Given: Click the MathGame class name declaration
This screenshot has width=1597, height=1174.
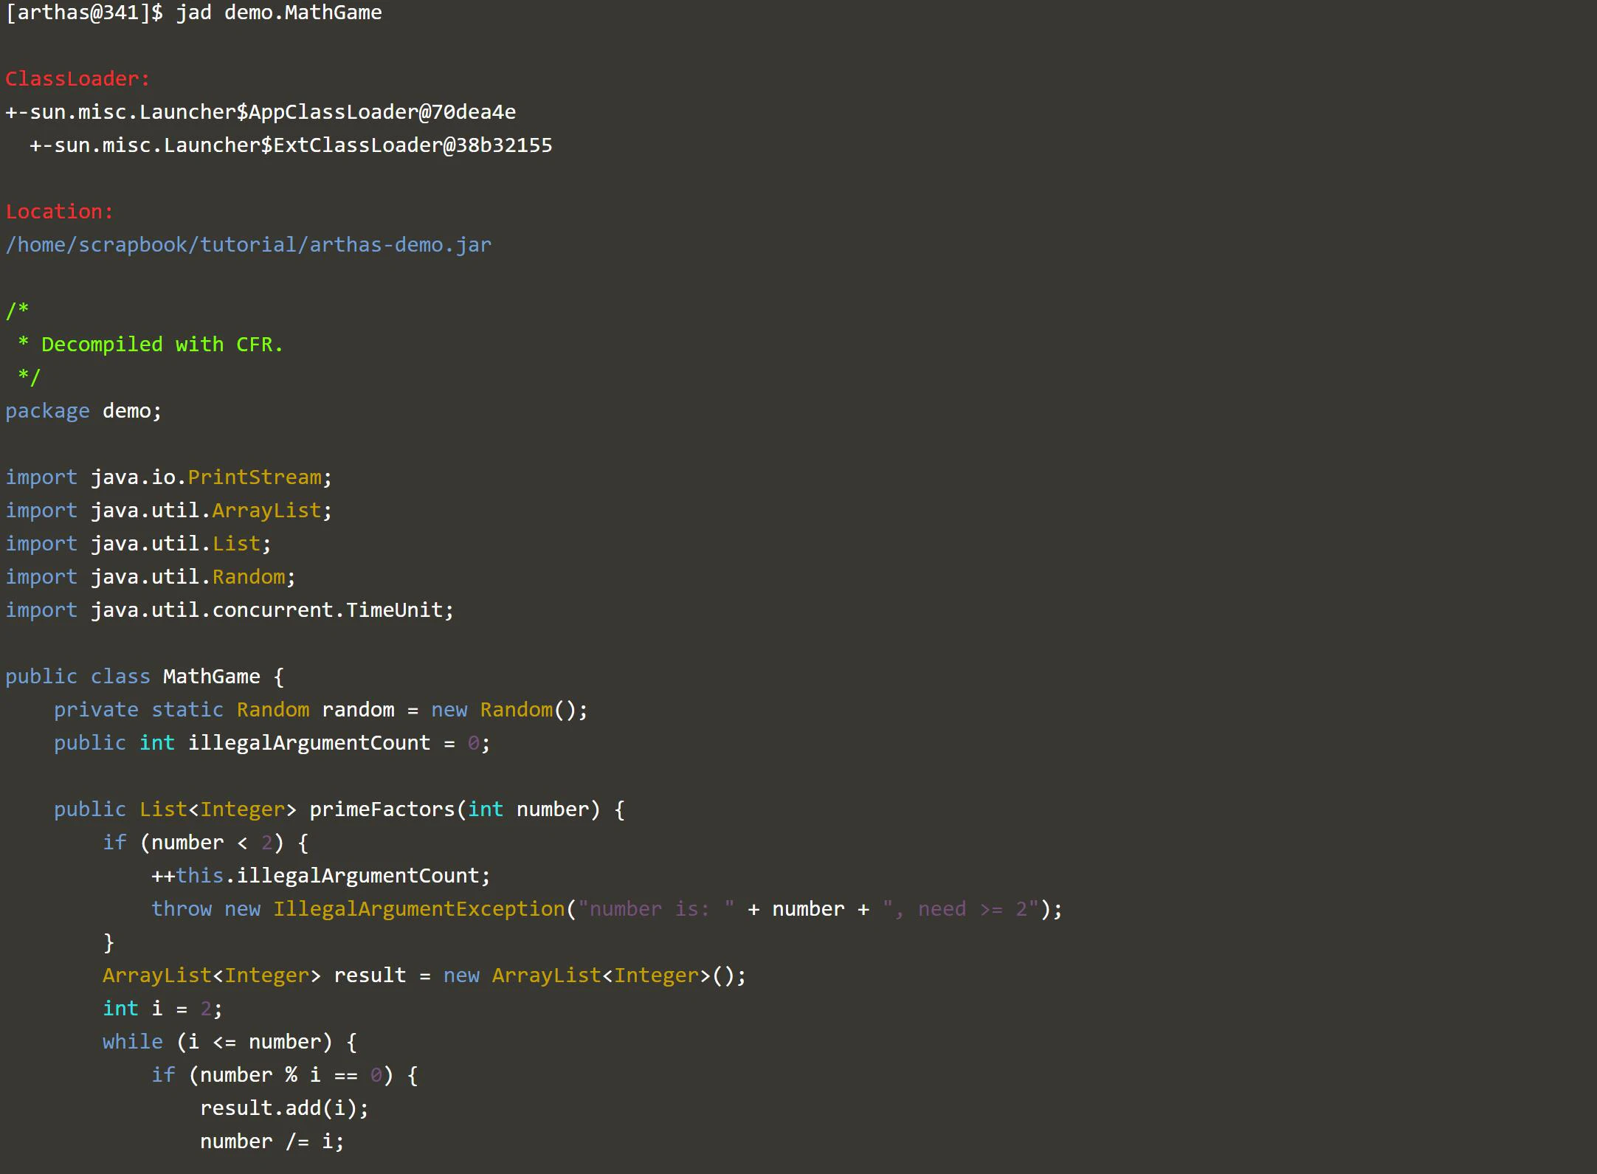Looking at the screenshot, I should pyautogui.click(x=211, y=677).
